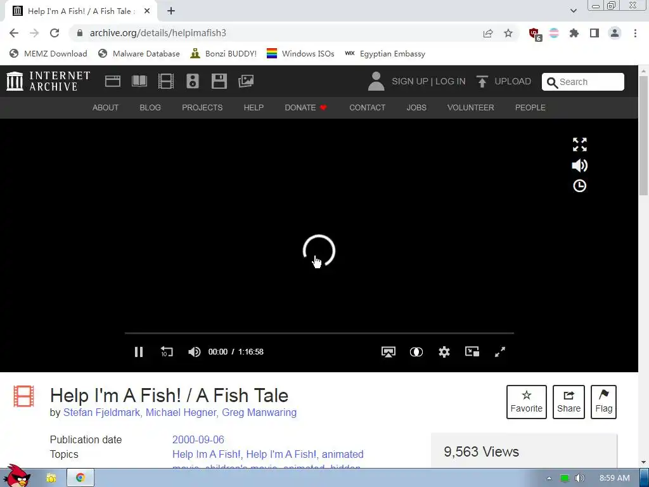Mute the player volume in control bar
This screenshot has width=649, height=487.
[194, 351]
